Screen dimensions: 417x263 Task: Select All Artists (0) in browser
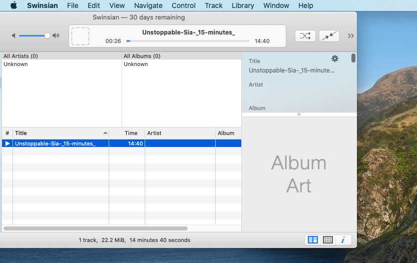click(21, 56)
